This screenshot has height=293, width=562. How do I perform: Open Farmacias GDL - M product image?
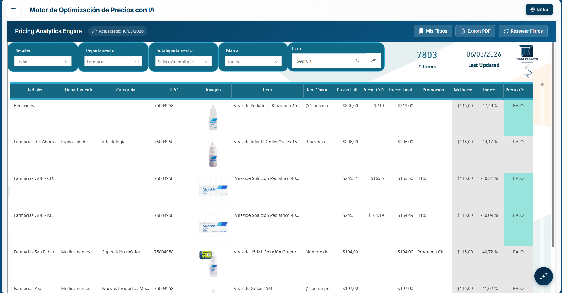[x=213, y=228]
